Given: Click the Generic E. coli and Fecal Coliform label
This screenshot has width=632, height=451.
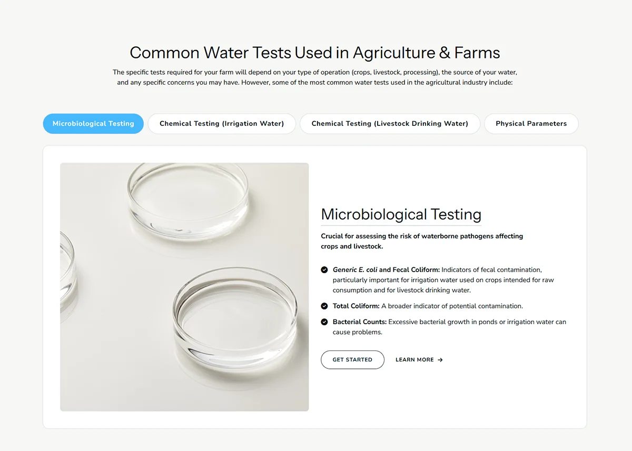Looking at the screenshot, I should 386,270.
